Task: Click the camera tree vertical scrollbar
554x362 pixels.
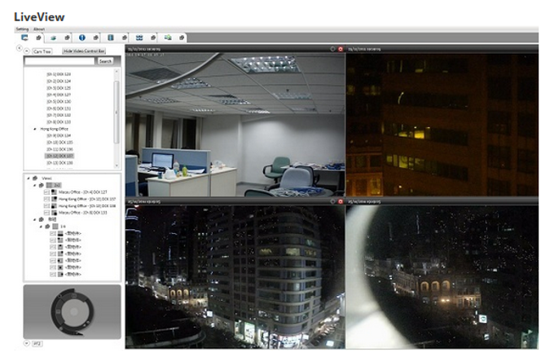Action: tap(117, 106)
